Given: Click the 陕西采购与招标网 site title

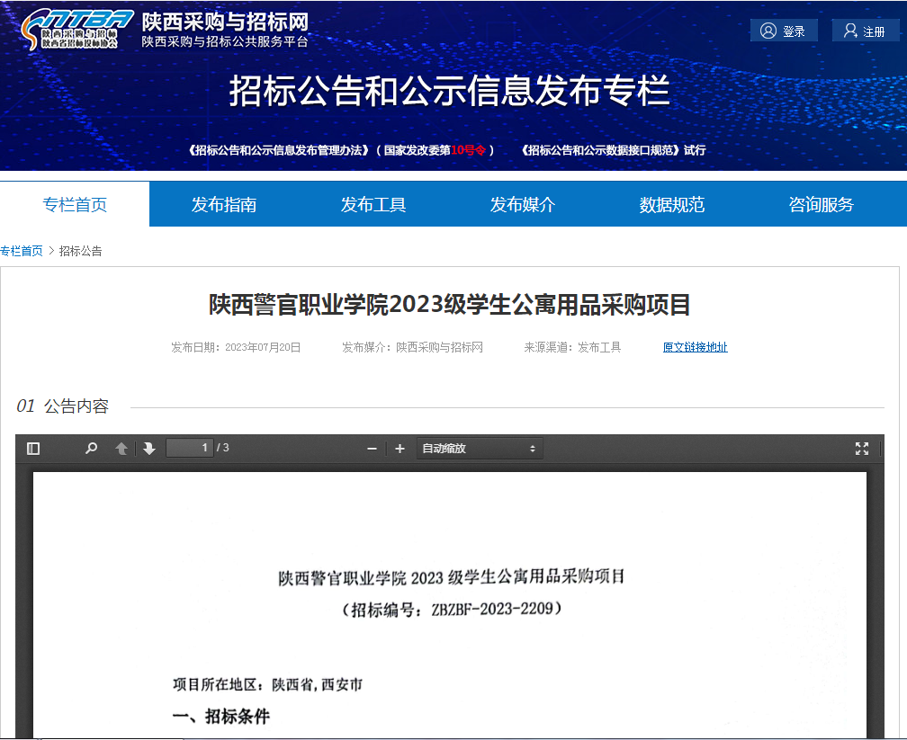Looking at the screenshot, I should coord(225,22).
